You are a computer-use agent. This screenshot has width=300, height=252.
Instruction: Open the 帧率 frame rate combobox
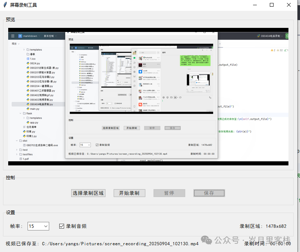pyautogui.click(x=38, y=226)
